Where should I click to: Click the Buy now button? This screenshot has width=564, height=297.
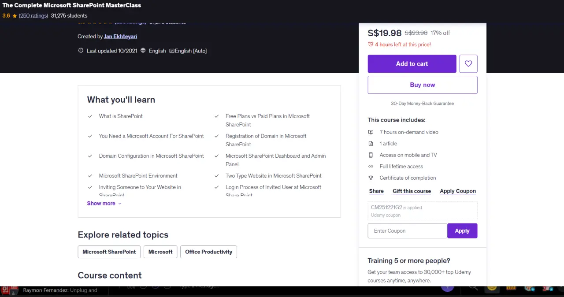(x=423, y=85)
